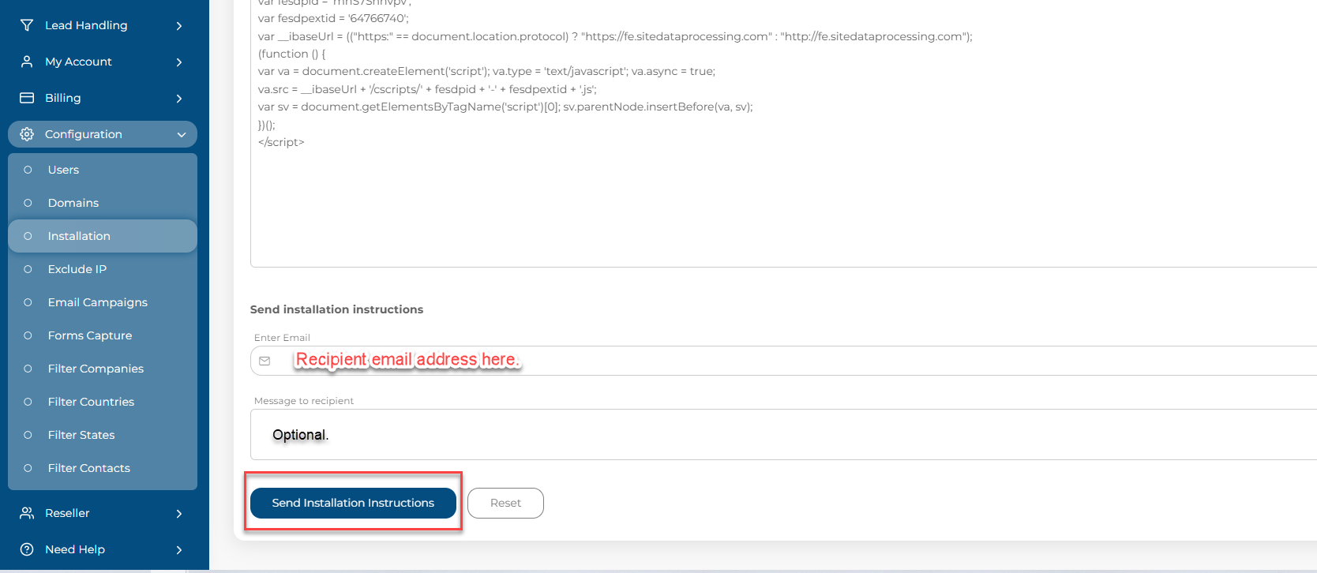Expand the Lead Handling chevron
The image size is (1317, 573).
pyautogui.click(x=179, y=26)
